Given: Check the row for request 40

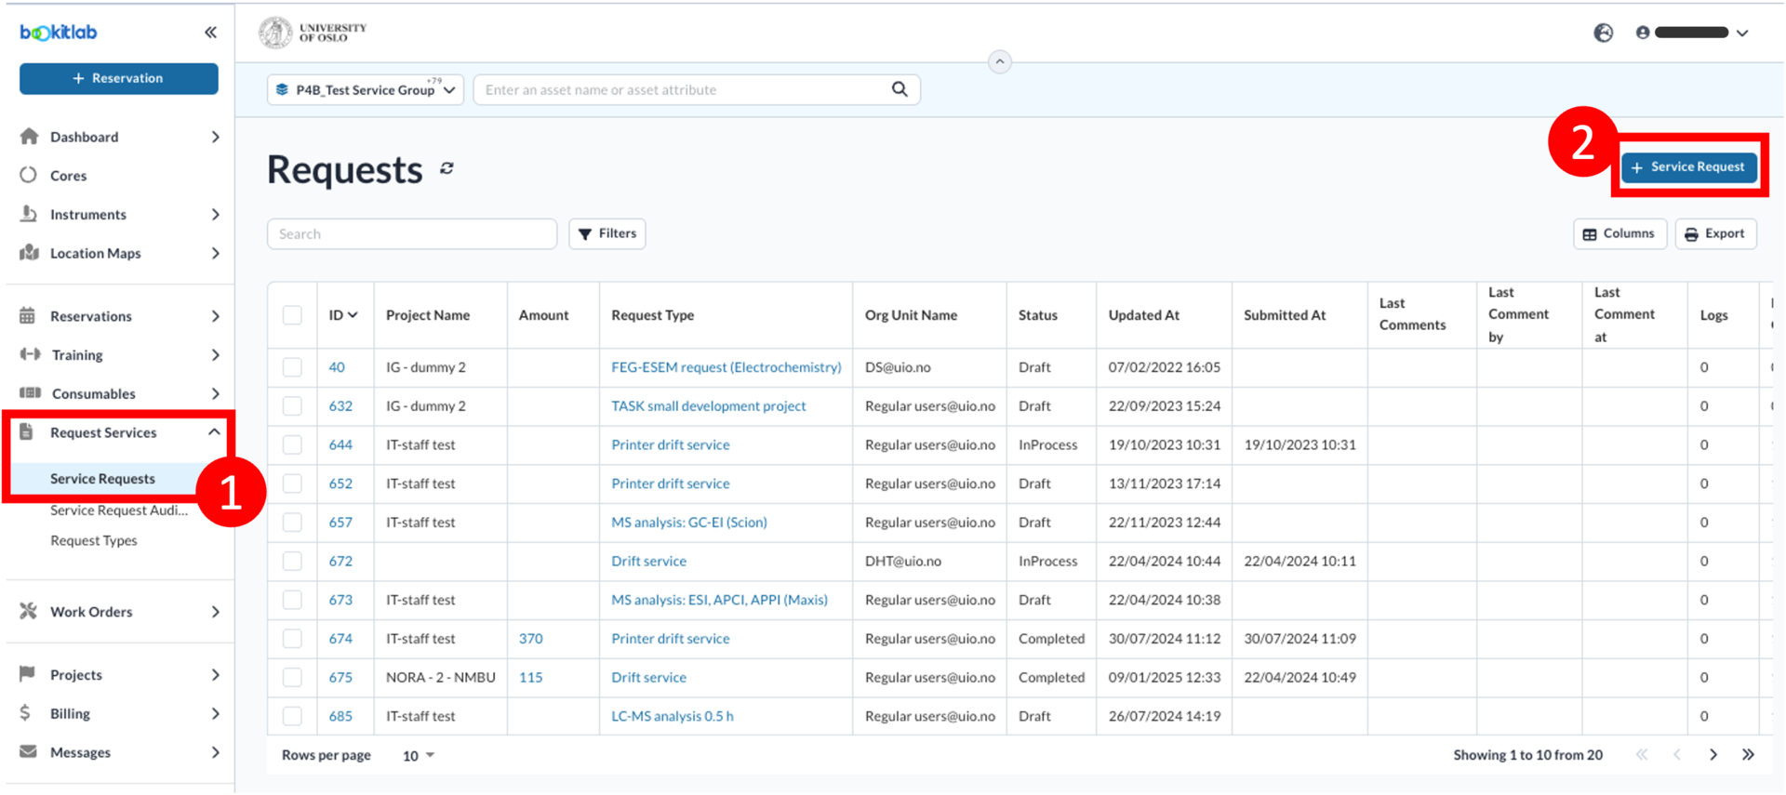Looking at the screenshot, I should [292, 367].
